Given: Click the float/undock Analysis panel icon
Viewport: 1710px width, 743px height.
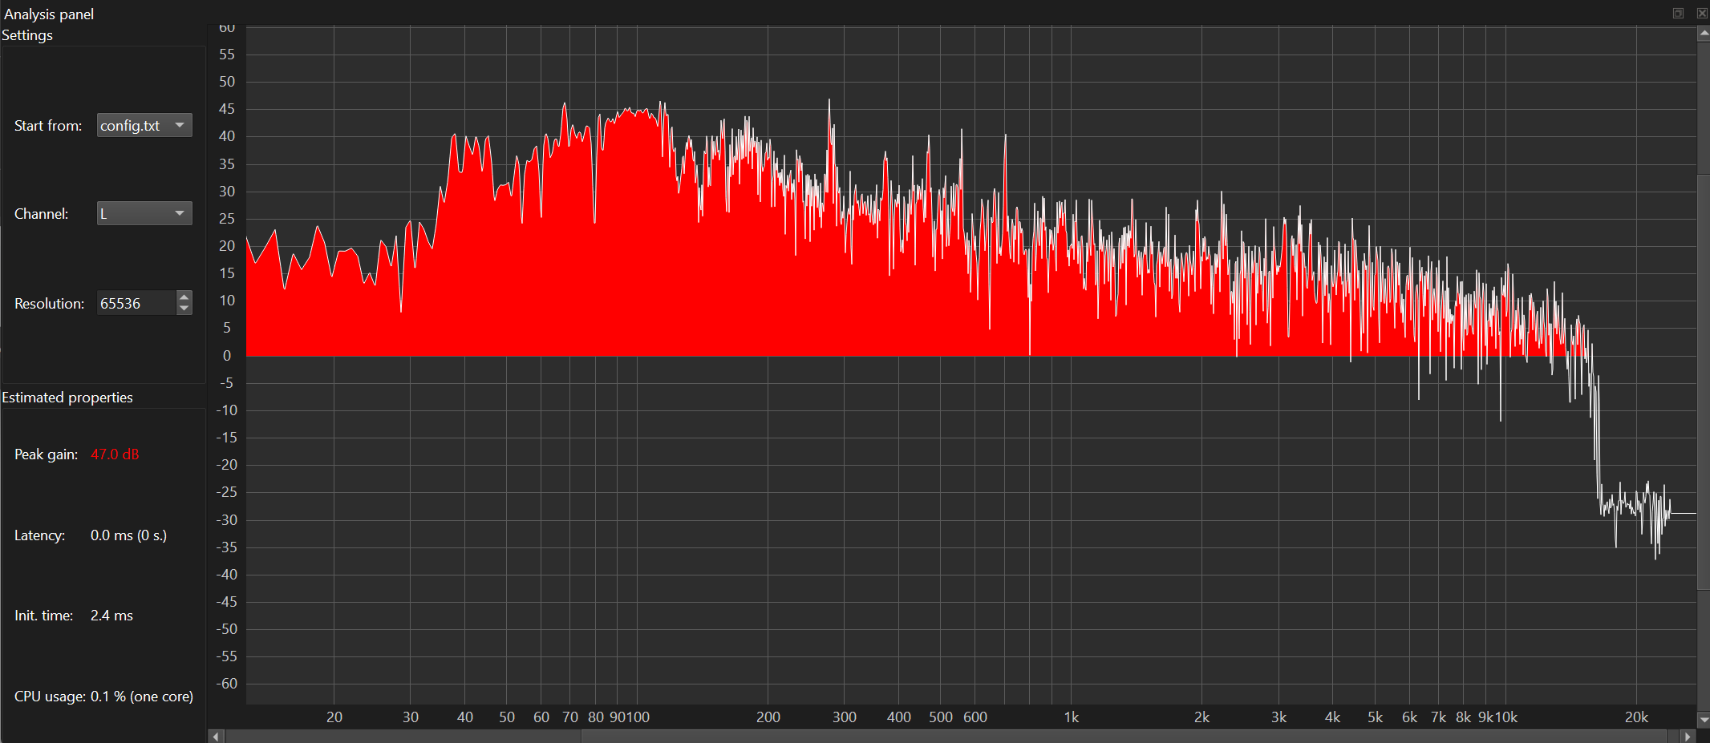Looking at the screenshot, I should coord(1678,13).
